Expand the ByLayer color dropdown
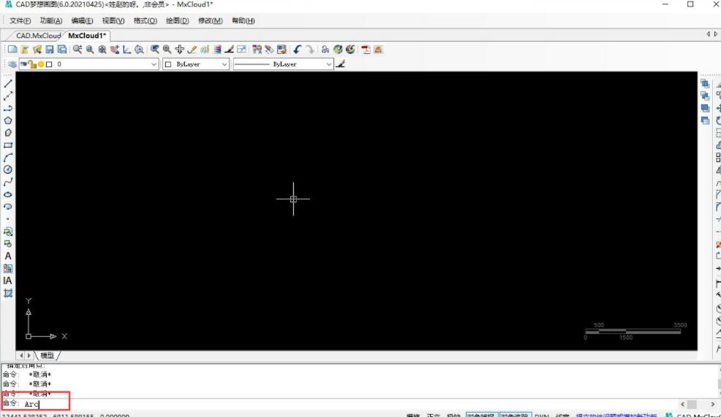721x417 pixels. pyautogui.click(x=196, y=64)
